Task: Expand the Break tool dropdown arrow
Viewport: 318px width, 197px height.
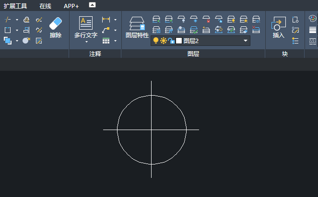Action: pos(17,20)
